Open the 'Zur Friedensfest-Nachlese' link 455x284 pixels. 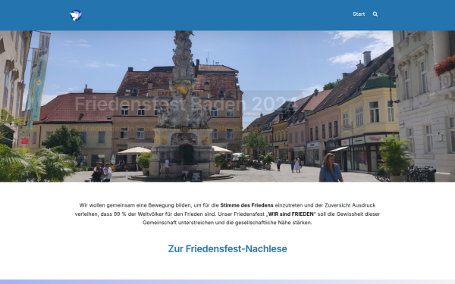[227, 248]
